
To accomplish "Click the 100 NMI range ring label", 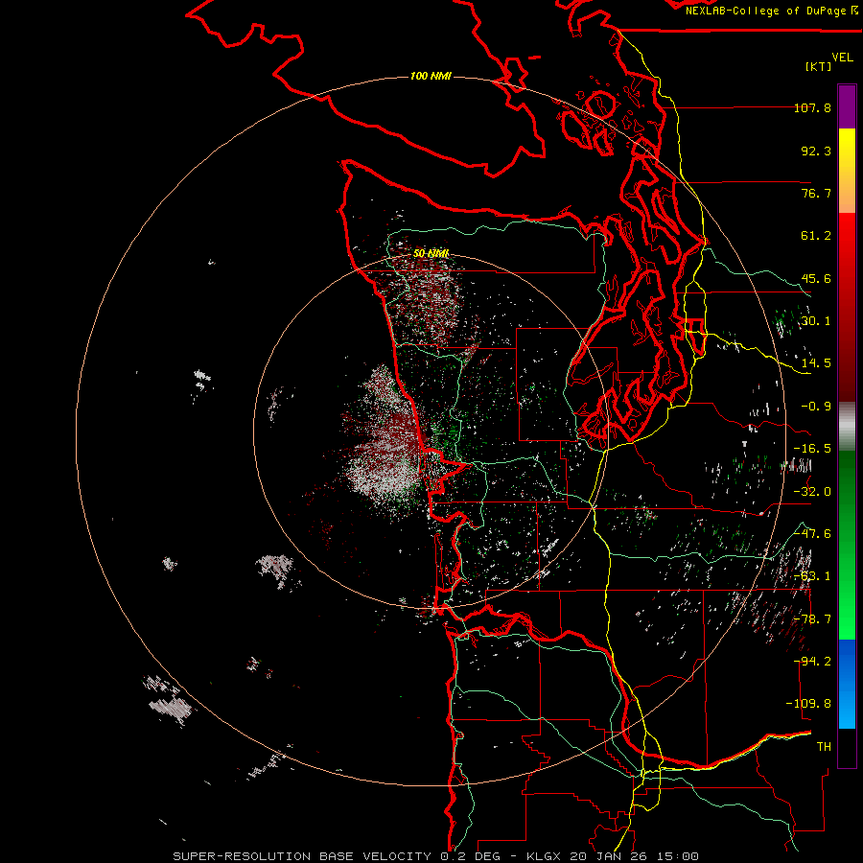I will (x=431, y=76).
